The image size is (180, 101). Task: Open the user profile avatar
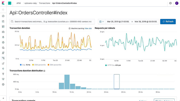coord(177,3)
